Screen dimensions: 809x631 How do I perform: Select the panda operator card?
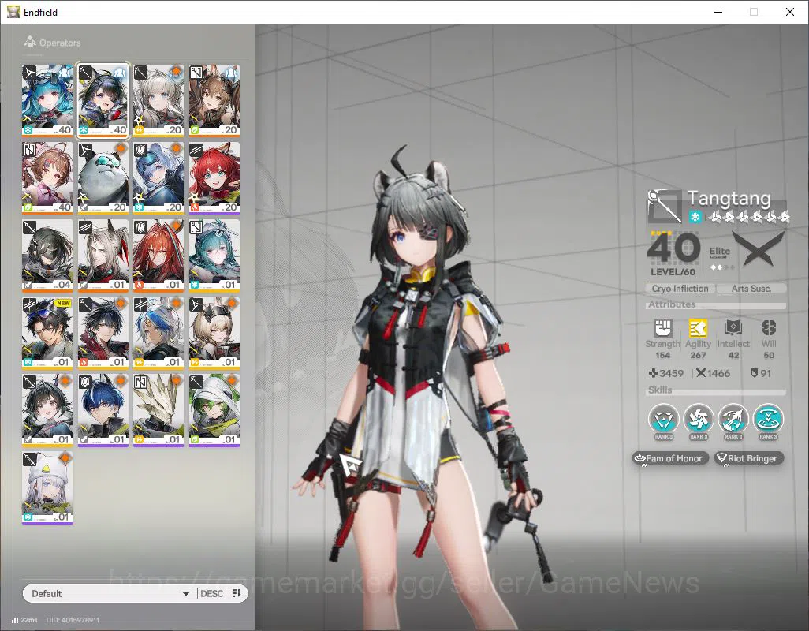[x=103, y=178]
